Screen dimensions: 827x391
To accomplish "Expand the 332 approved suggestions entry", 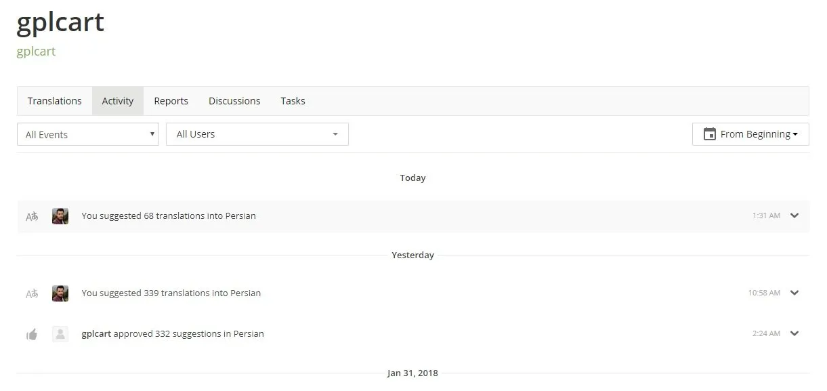I will pos(794,333).
